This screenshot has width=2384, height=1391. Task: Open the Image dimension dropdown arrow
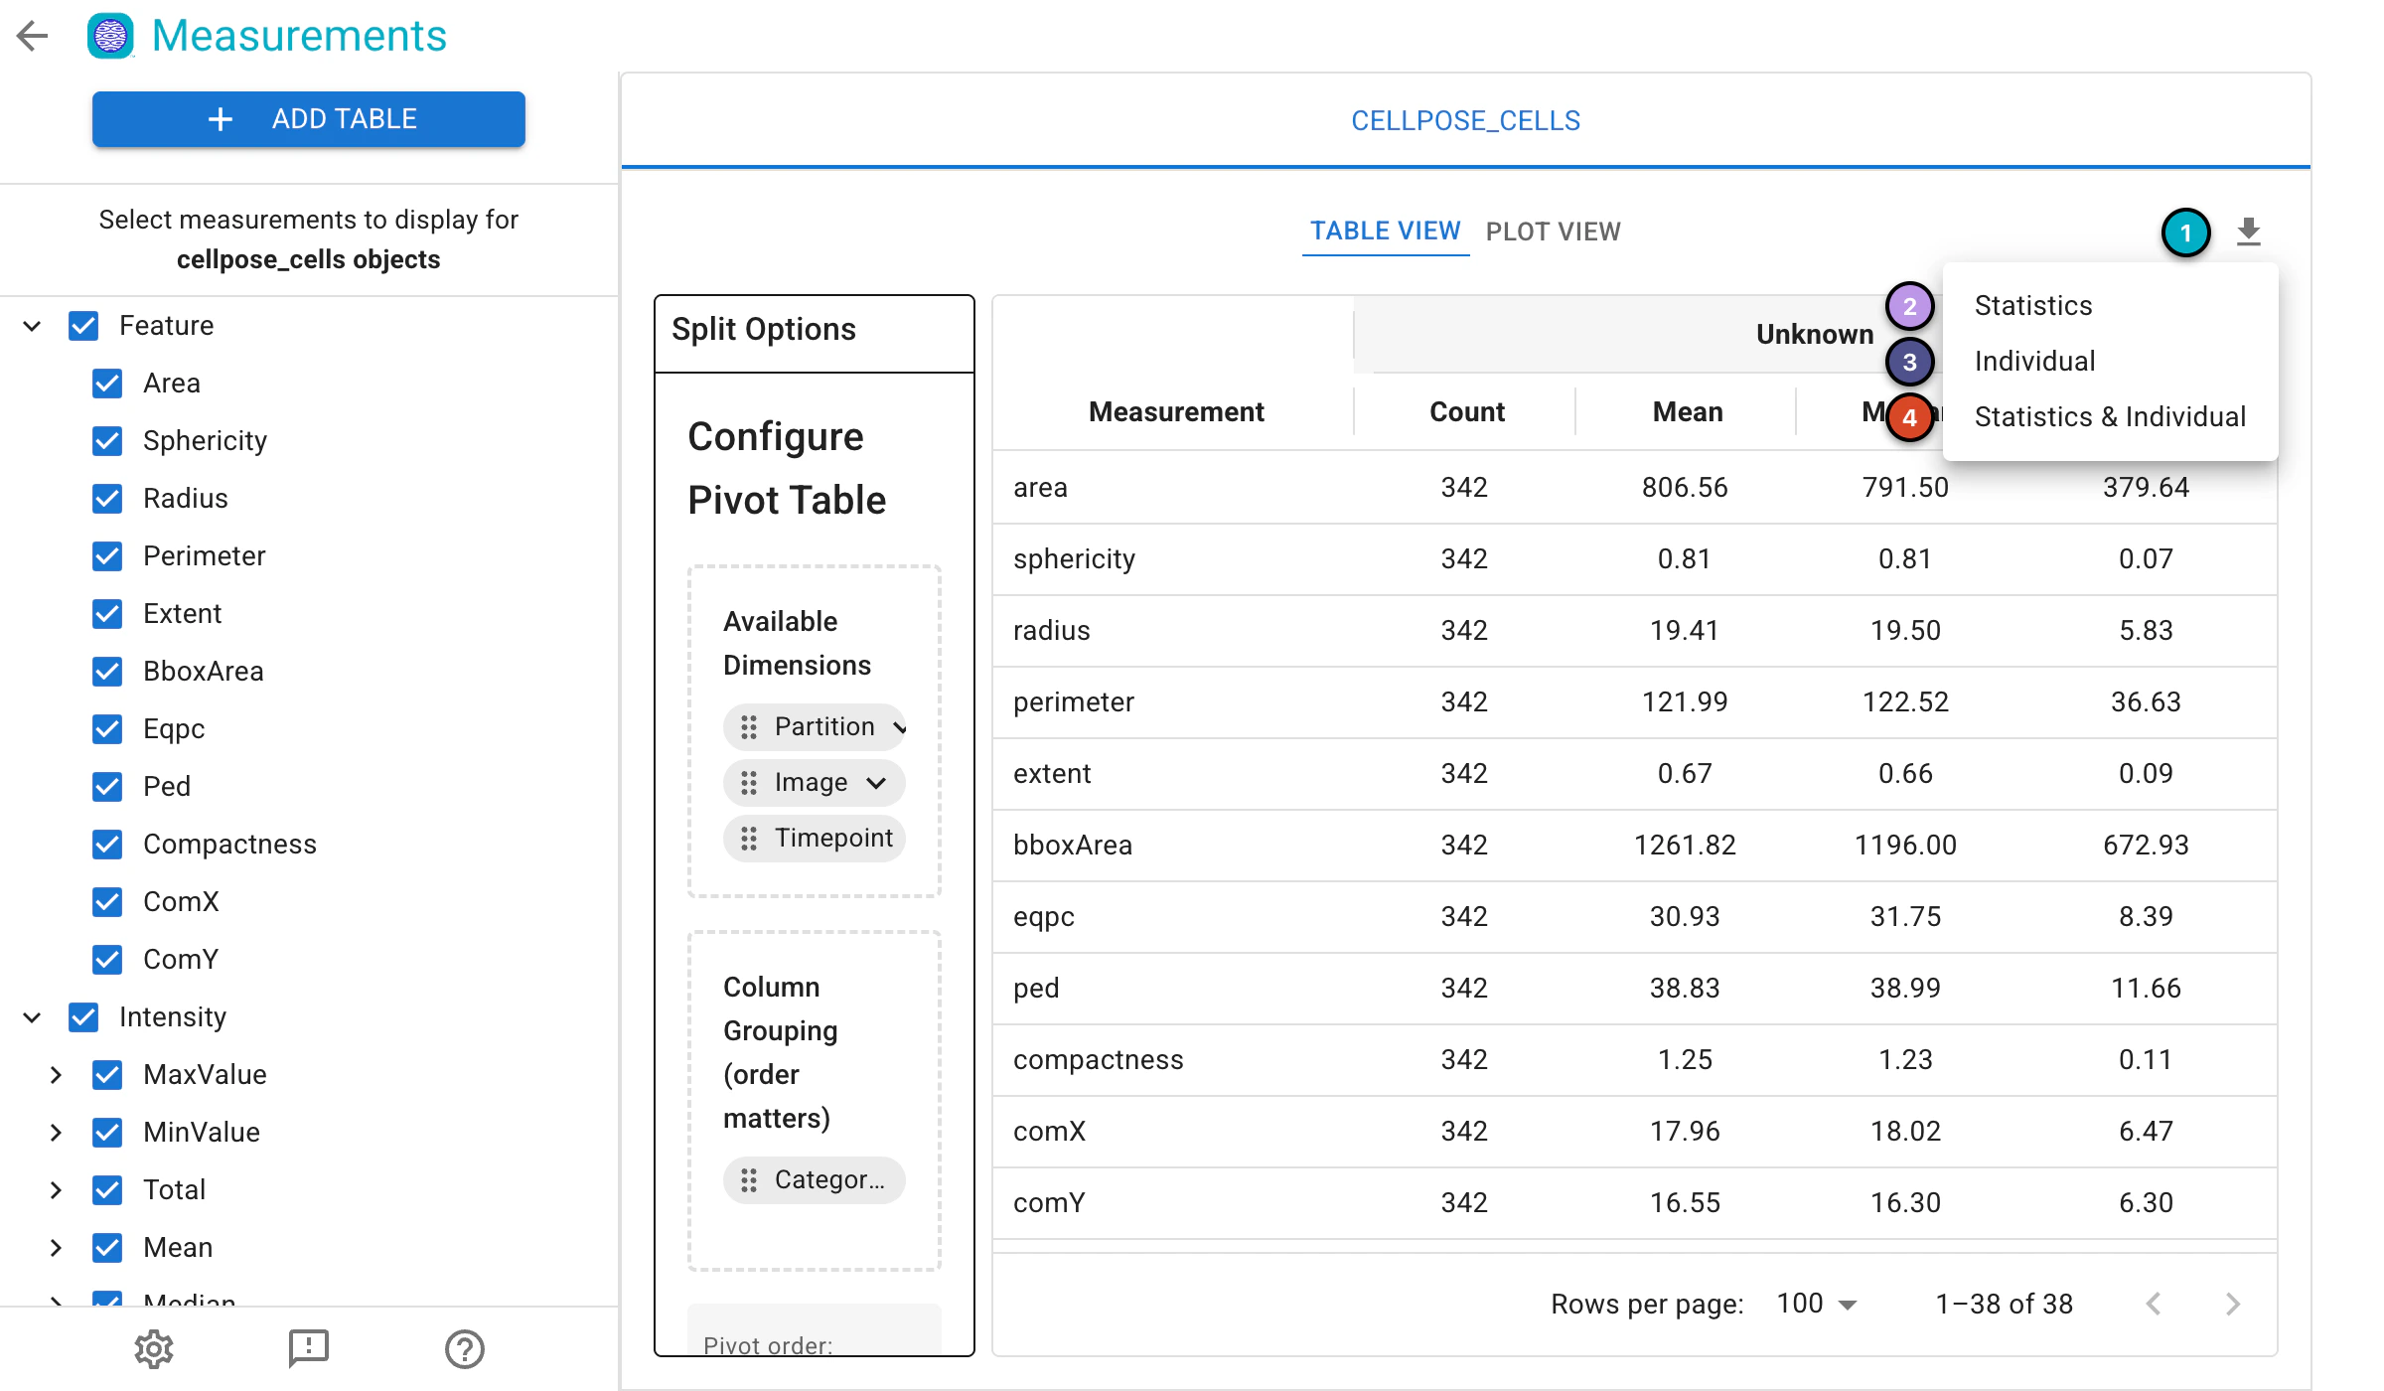pyautogui.click(x=876, y=783)
